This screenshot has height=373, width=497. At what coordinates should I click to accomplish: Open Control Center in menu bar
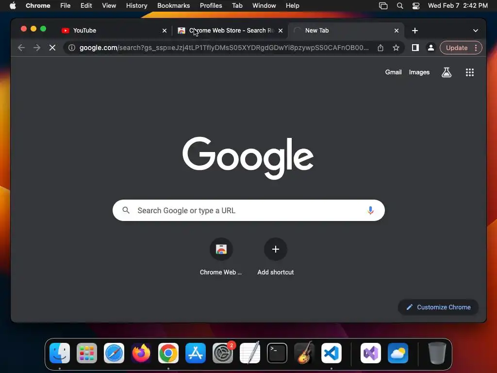click(x=416, y=5)
